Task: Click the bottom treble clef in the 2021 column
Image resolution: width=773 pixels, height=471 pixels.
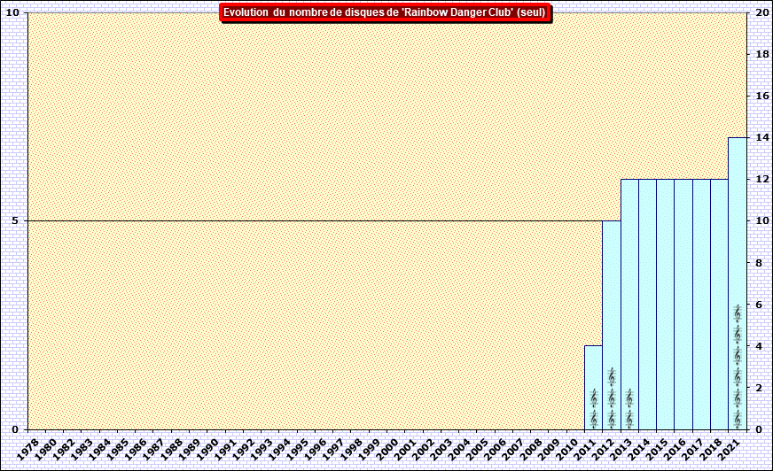Action: 737,418
